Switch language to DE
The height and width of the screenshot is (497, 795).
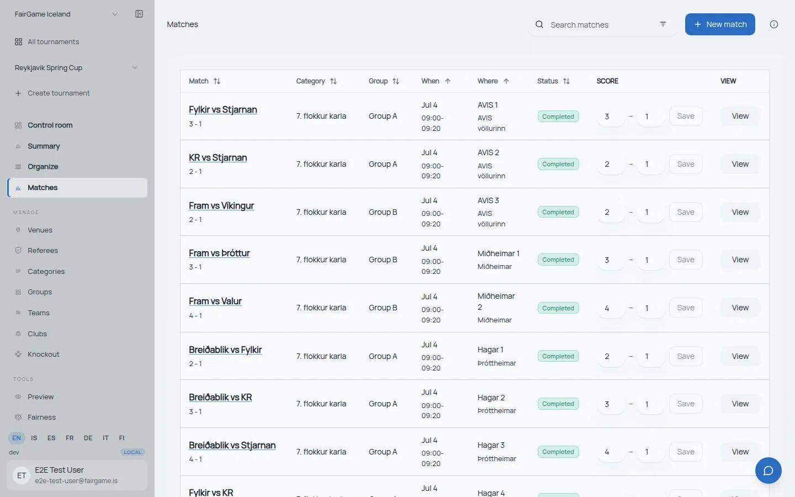[88, 438]
